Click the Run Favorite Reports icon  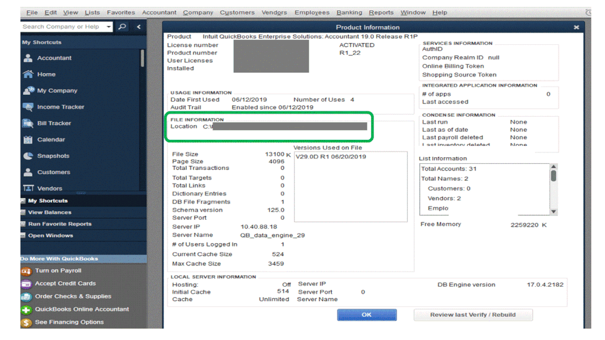pos(23,224)
